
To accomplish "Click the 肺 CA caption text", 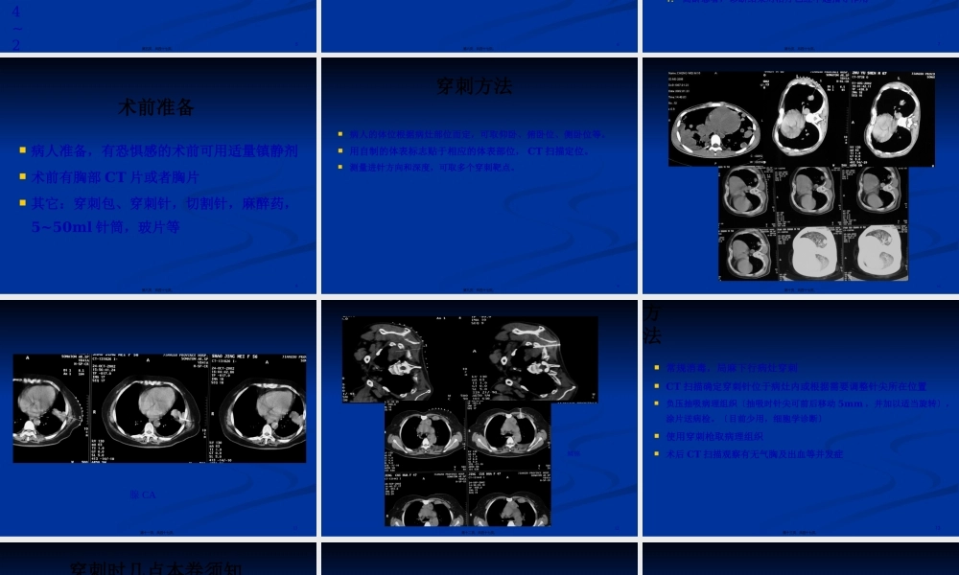I will pyautogui.click(x=142, y=494).
